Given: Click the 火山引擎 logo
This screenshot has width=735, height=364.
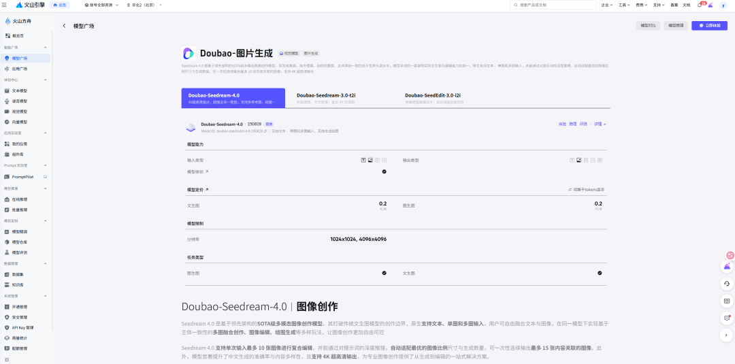Looking at the screenshot, I should (30, 5).
